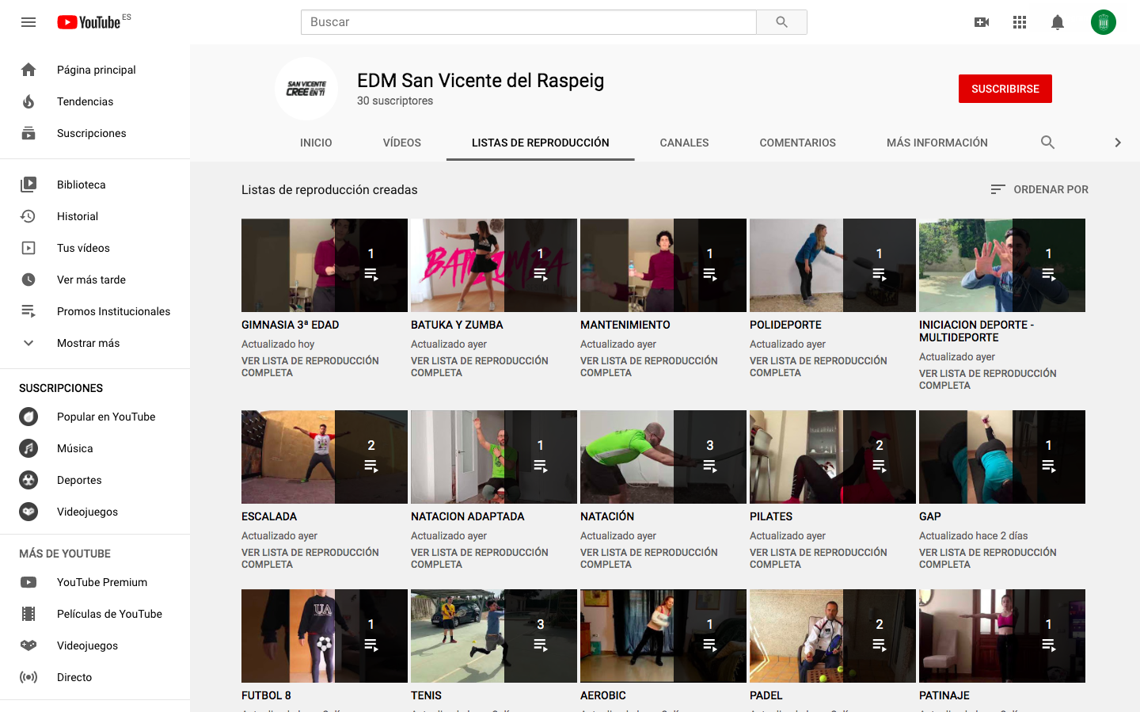The height and width of the screenshot is (712, 1140).
Task: Open Videojuegos under Más de YouTube
Action: coord(95,645)
